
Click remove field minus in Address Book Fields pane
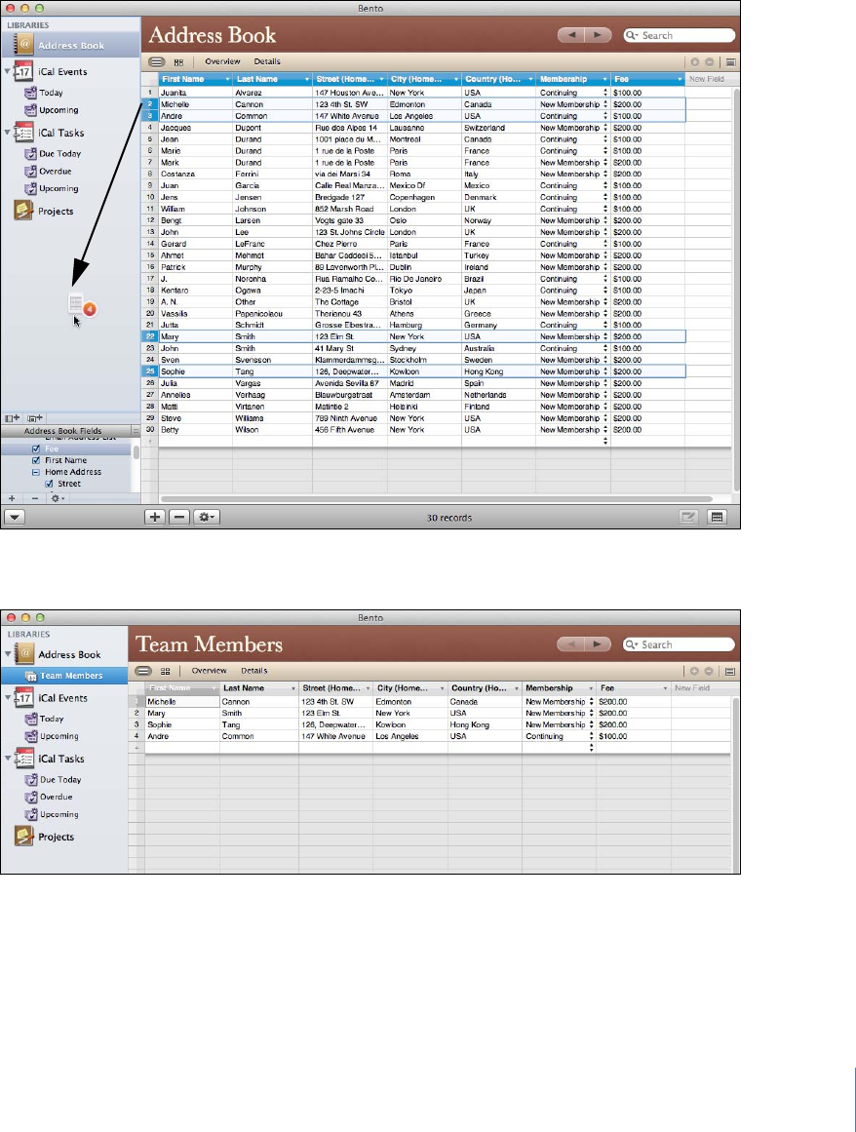(x=35, y=498)
